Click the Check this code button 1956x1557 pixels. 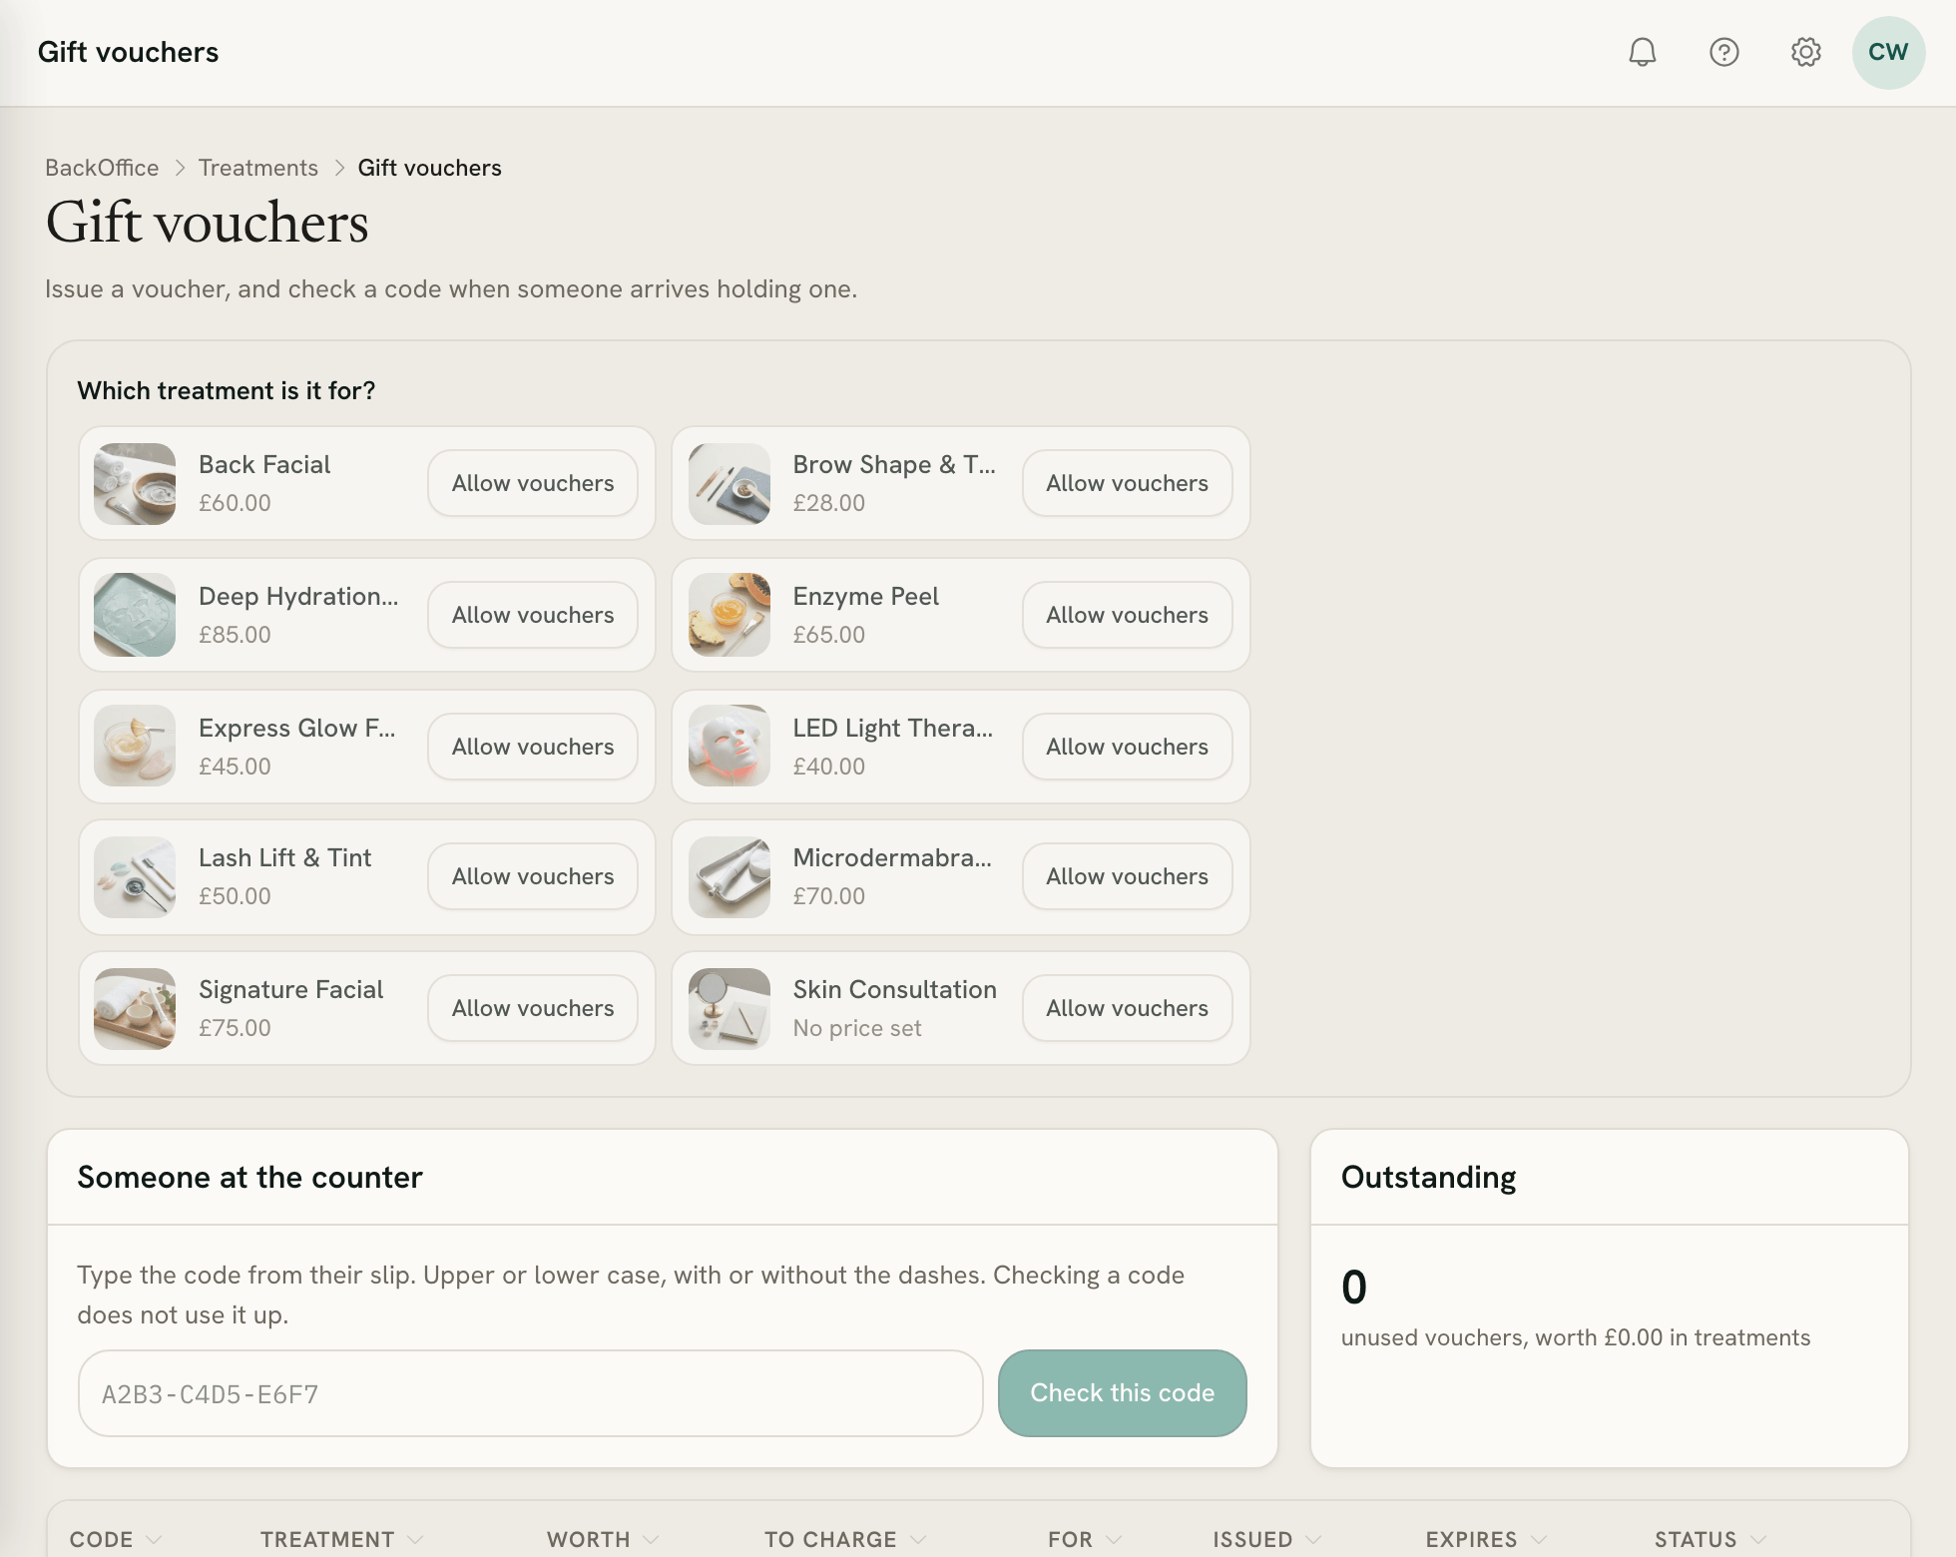pos(1123,1393)
